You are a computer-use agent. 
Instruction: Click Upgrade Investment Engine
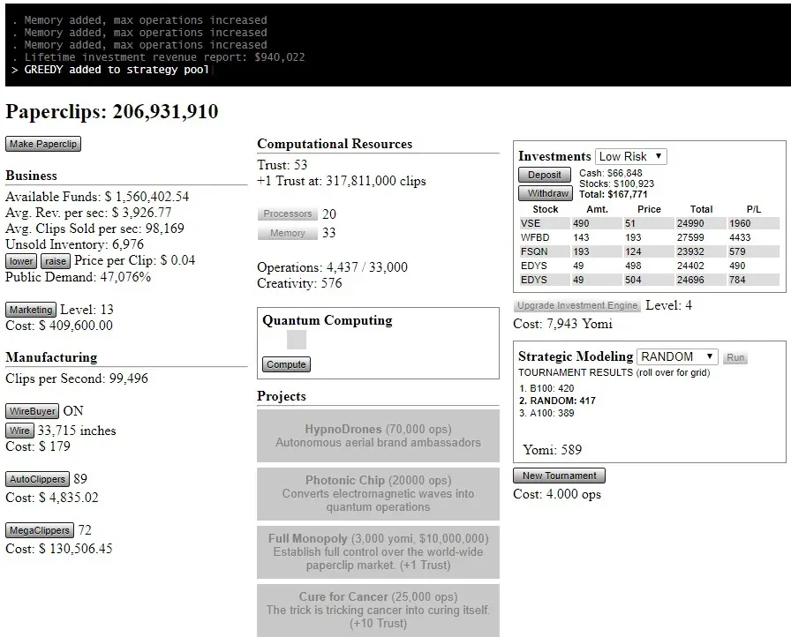577,305
